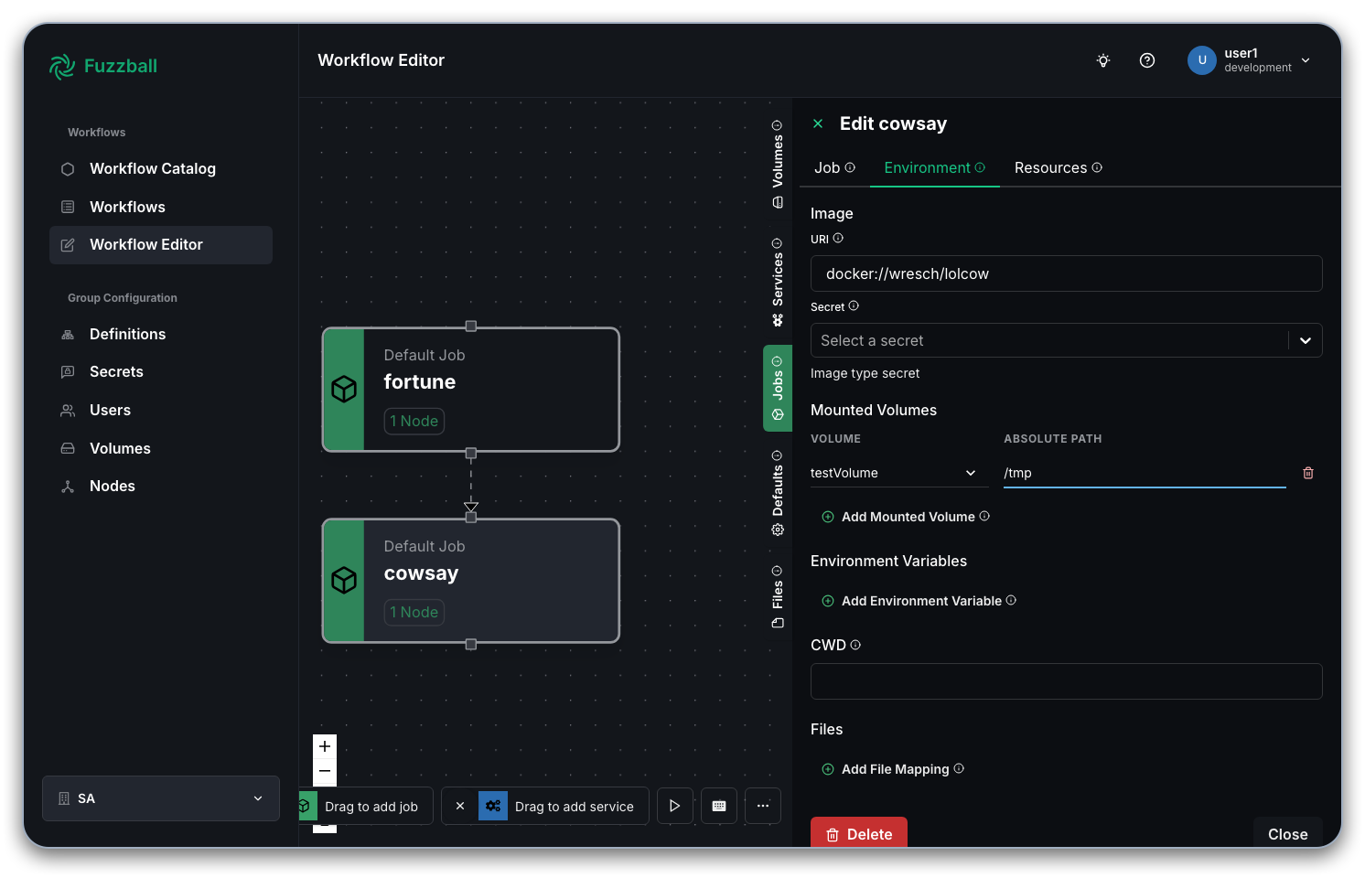Click the user1 avatar circle
Viewport: 1365px width, 878px height.
pyautogui.click(x=1202, y=60)
